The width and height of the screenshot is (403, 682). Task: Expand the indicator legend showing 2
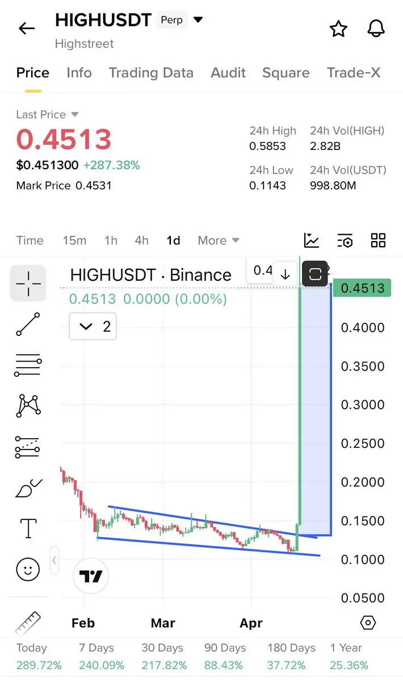pyautogui.click(x=93, y=326)
